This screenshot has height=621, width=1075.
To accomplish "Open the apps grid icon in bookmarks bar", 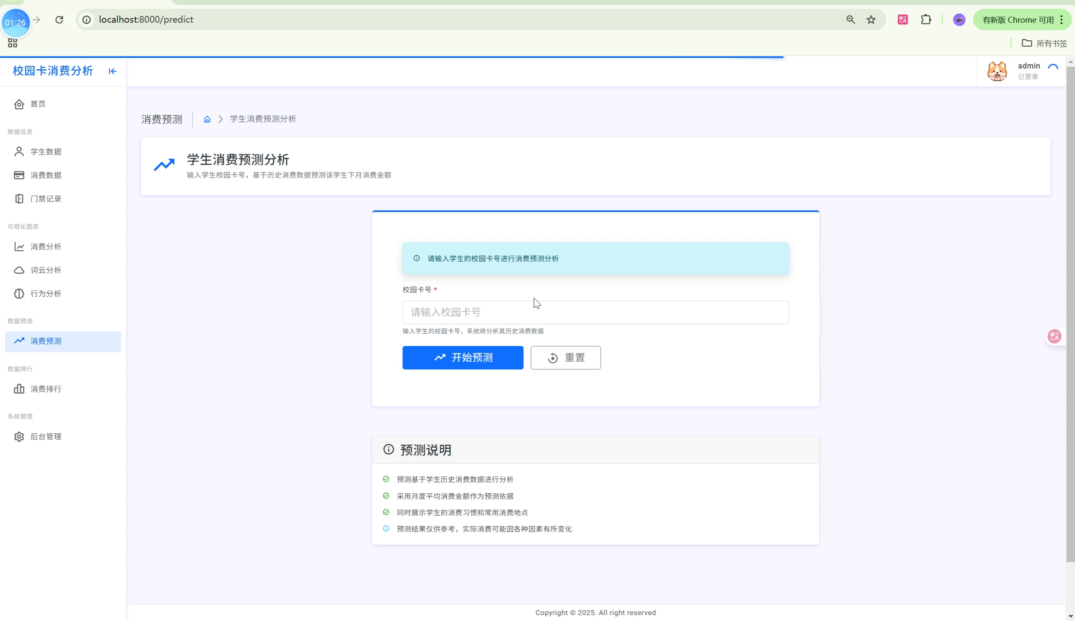I will (12, 43).
